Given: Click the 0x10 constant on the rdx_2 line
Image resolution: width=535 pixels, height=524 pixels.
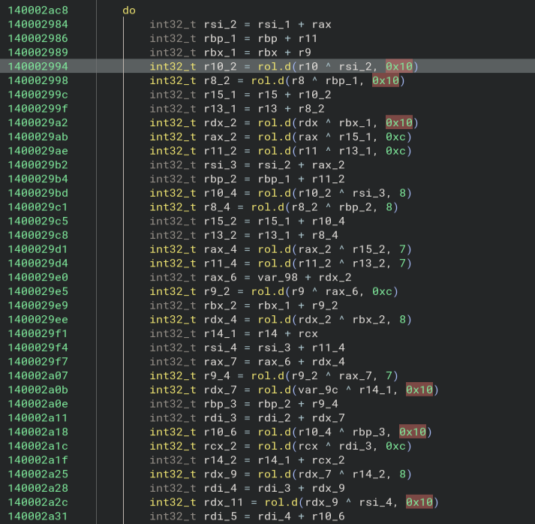Looking at the screenshot, I should (399, 122).
